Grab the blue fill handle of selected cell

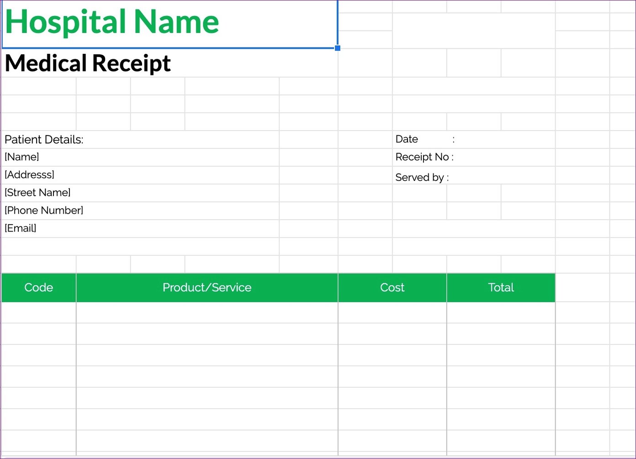(x=338, y=48)
